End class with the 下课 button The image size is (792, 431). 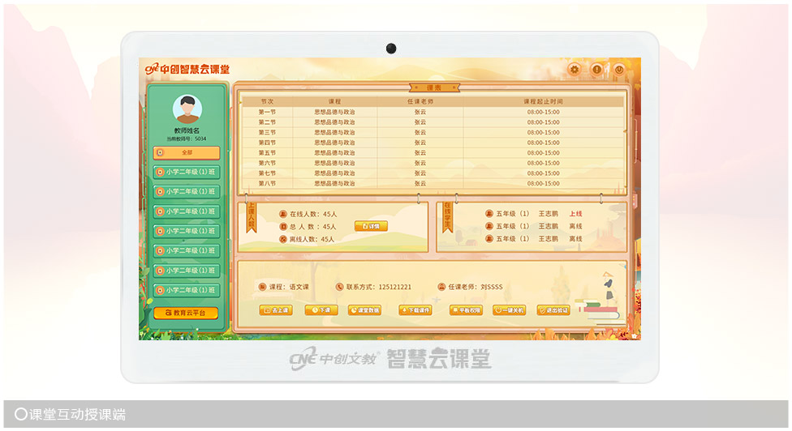[322, 309]
